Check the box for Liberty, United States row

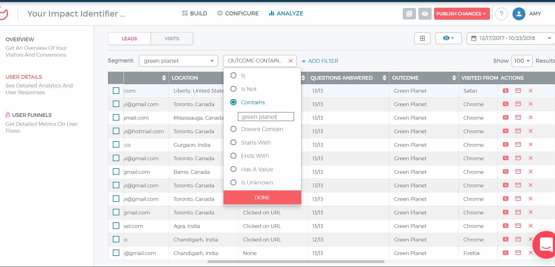pyautogui.click(x=116, y=91)
